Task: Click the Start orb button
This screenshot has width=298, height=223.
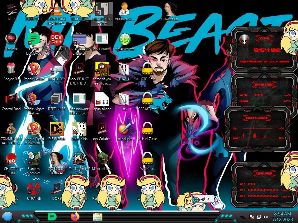Action: [x=8, y=217]
